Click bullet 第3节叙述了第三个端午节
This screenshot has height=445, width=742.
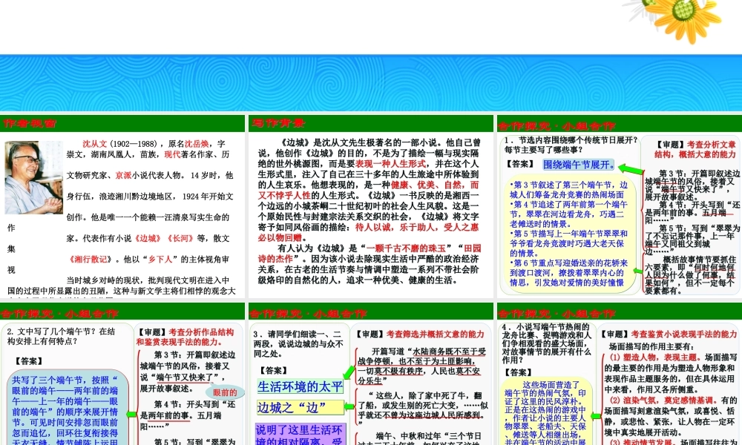pyautogui.click(x=568, y=190)
